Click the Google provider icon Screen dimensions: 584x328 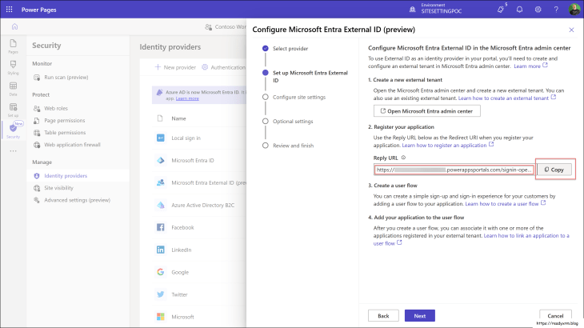click(161, 272)
